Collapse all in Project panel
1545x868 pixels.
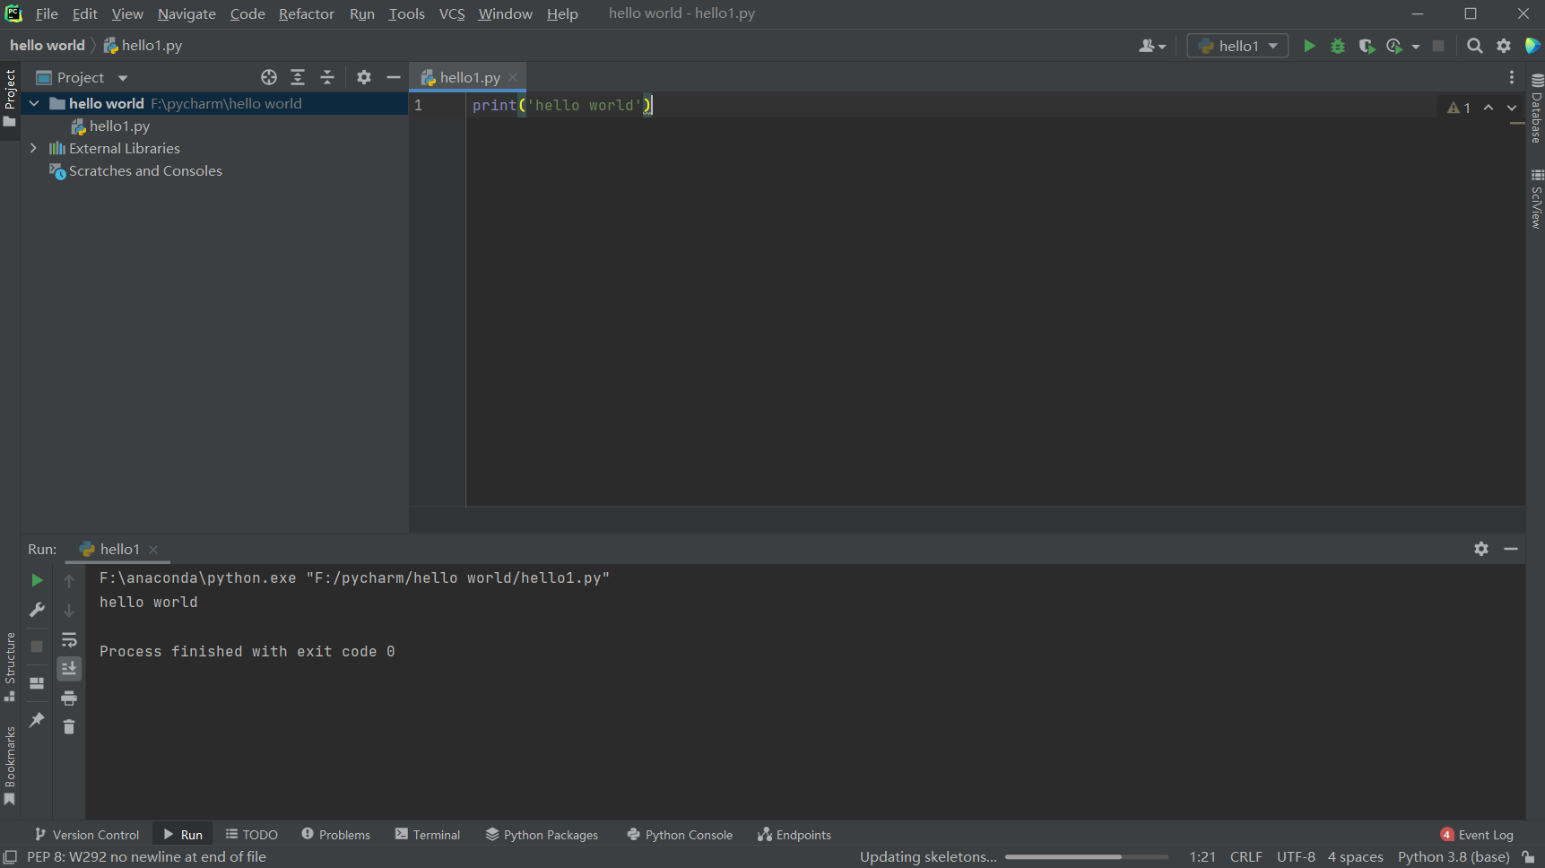[x=327, y=77]
